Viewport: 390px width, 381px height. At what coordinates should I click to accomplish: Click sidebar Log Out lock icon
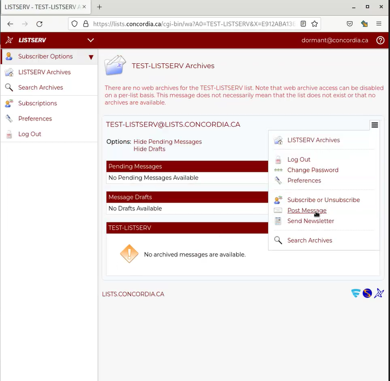tap(9, 134)
